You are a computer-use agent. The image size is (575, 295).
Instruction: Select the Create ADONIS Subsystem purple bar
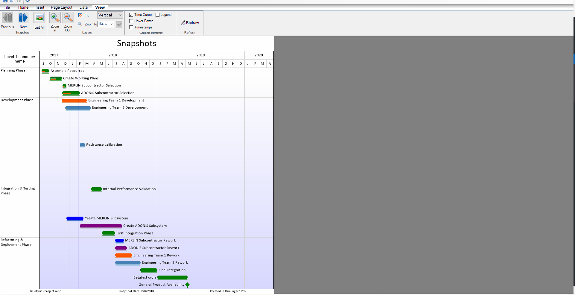(101, 226)
